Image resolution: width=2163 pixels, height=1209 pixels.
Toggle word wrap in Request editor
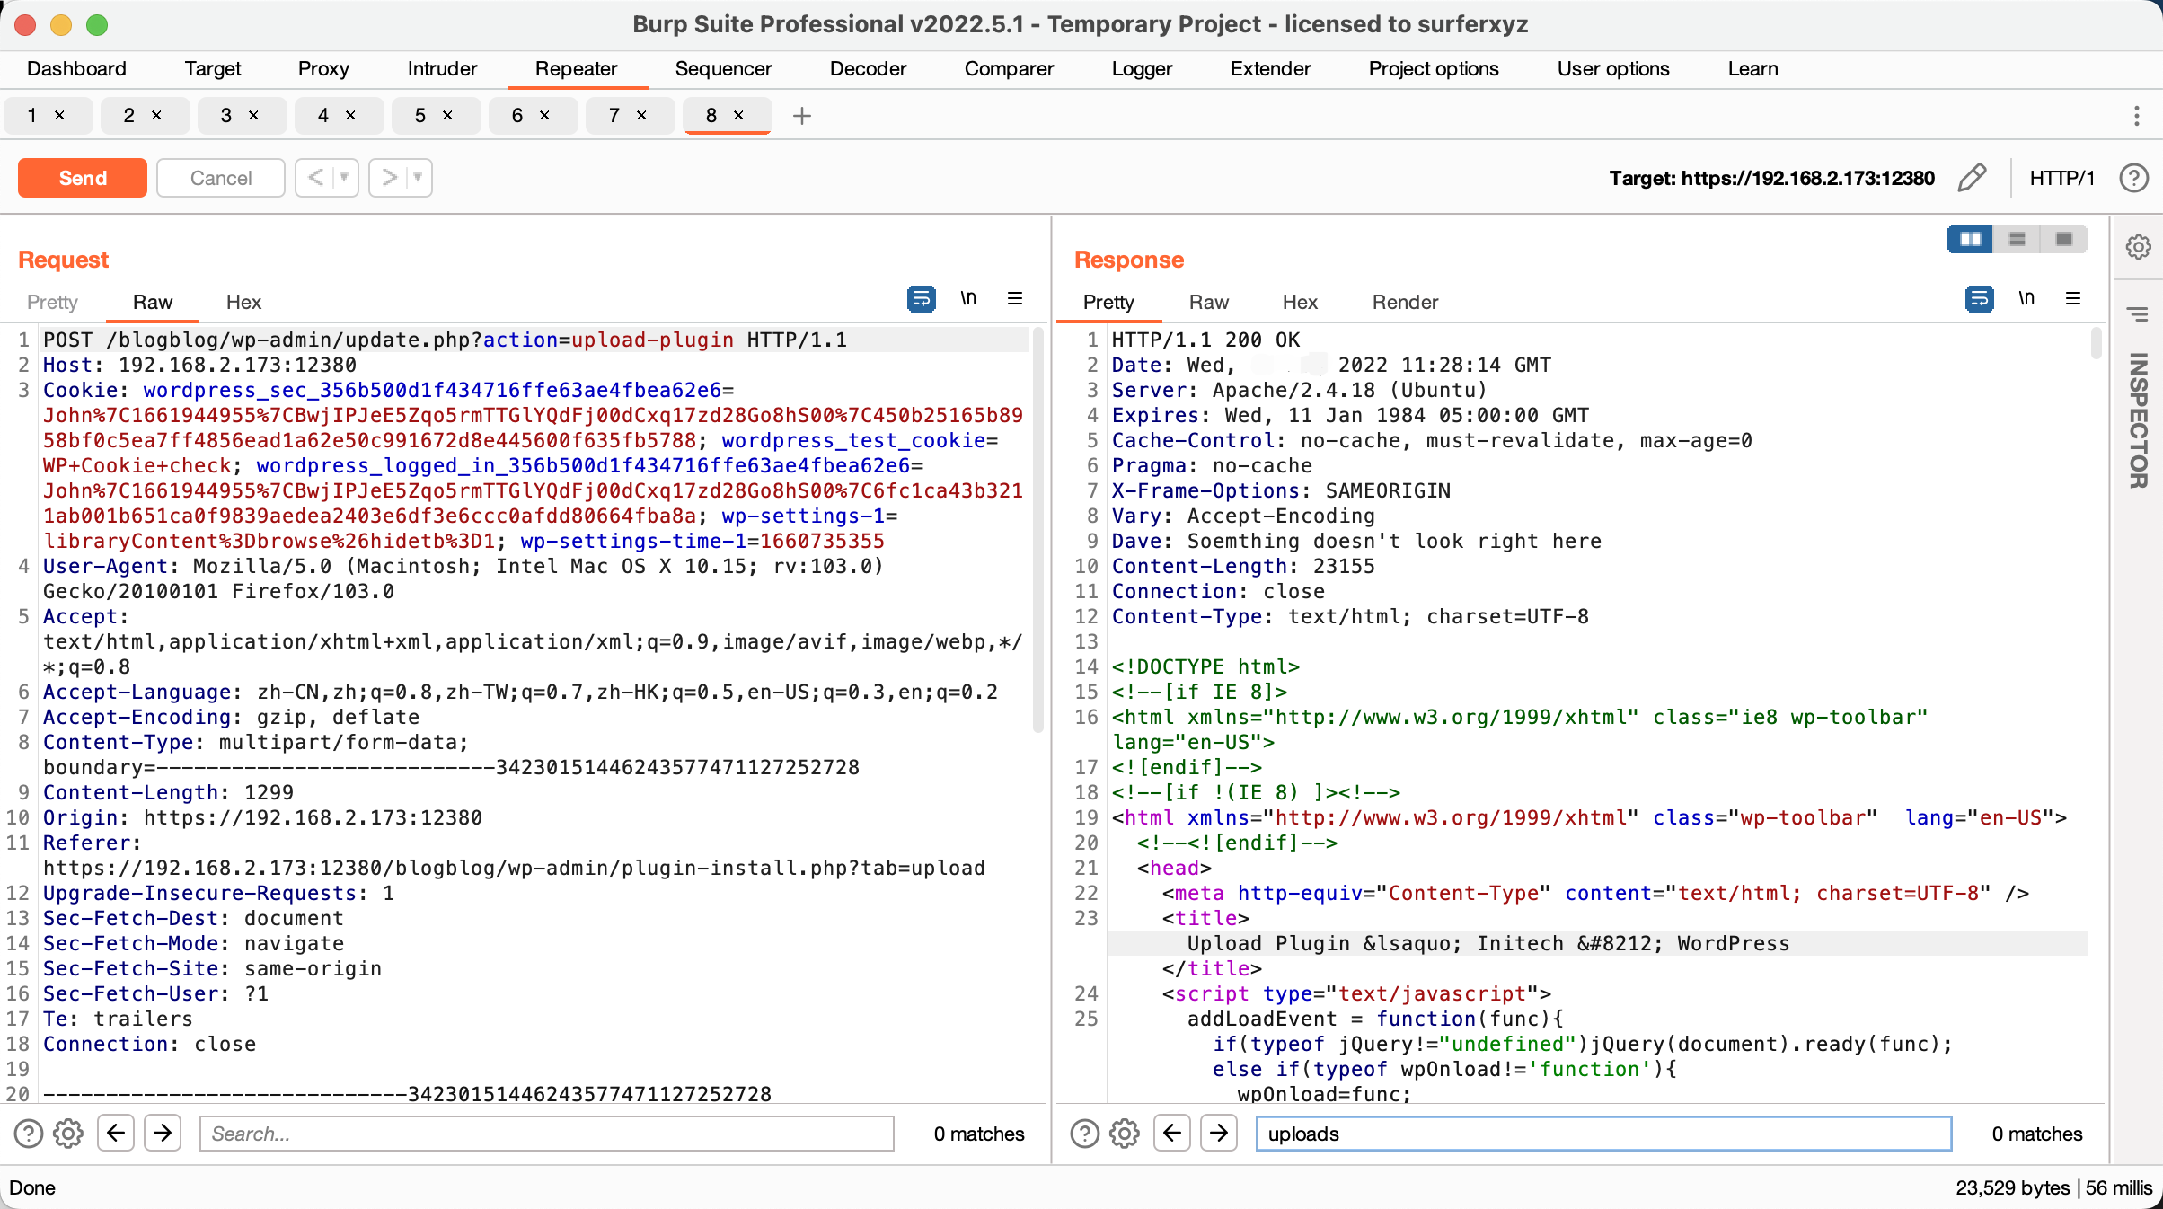tap(921, 299)
